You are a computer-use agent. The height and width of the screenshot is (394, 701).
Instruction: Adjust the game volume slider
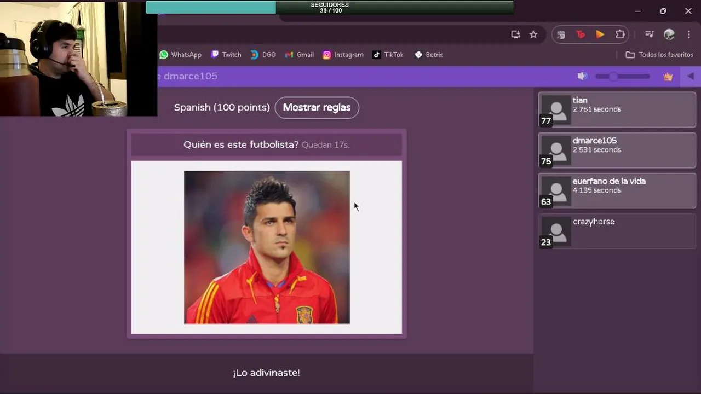point(623,76)
